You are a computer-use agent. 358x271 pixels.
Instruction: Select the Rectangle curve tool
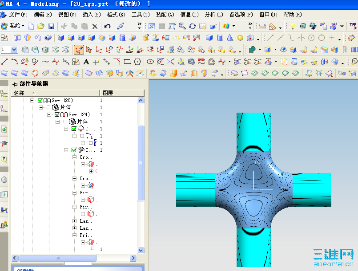[x=127, y=62]
